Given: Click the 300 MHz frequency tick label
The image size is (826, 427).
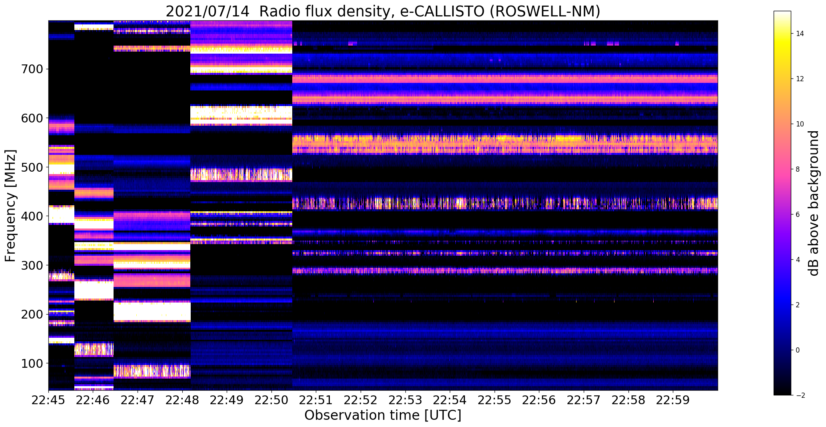Looking at the screenshot, I should 31,265.
